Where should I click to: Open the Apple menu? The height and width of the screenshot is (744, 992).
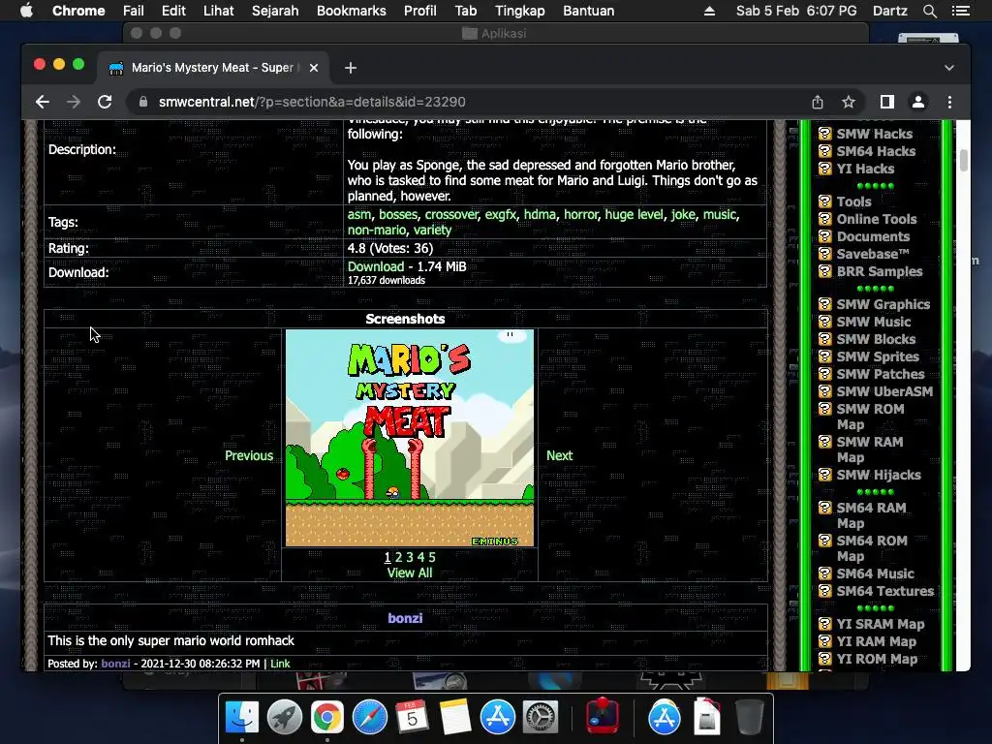[x=26, y=11]
